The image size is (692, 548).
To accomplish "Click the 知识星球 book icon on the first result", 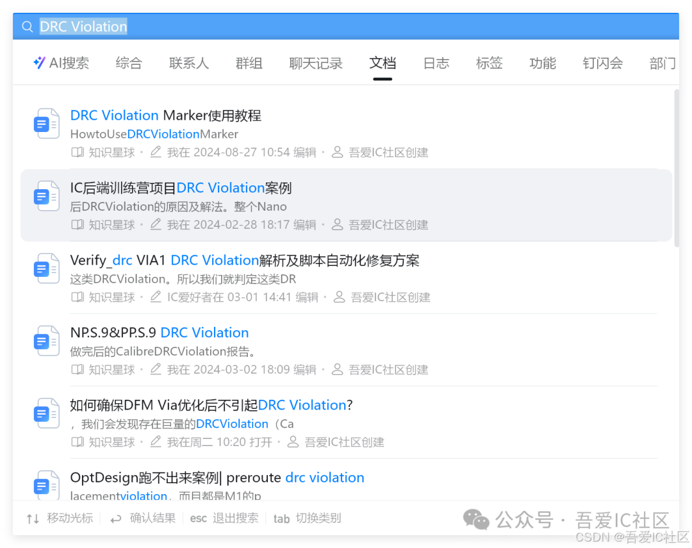I will 78,152.
